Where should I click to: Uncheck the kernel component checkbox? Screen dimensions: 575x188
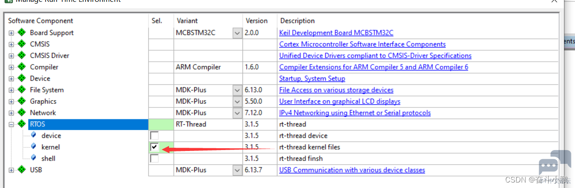[x=154, y=147]
